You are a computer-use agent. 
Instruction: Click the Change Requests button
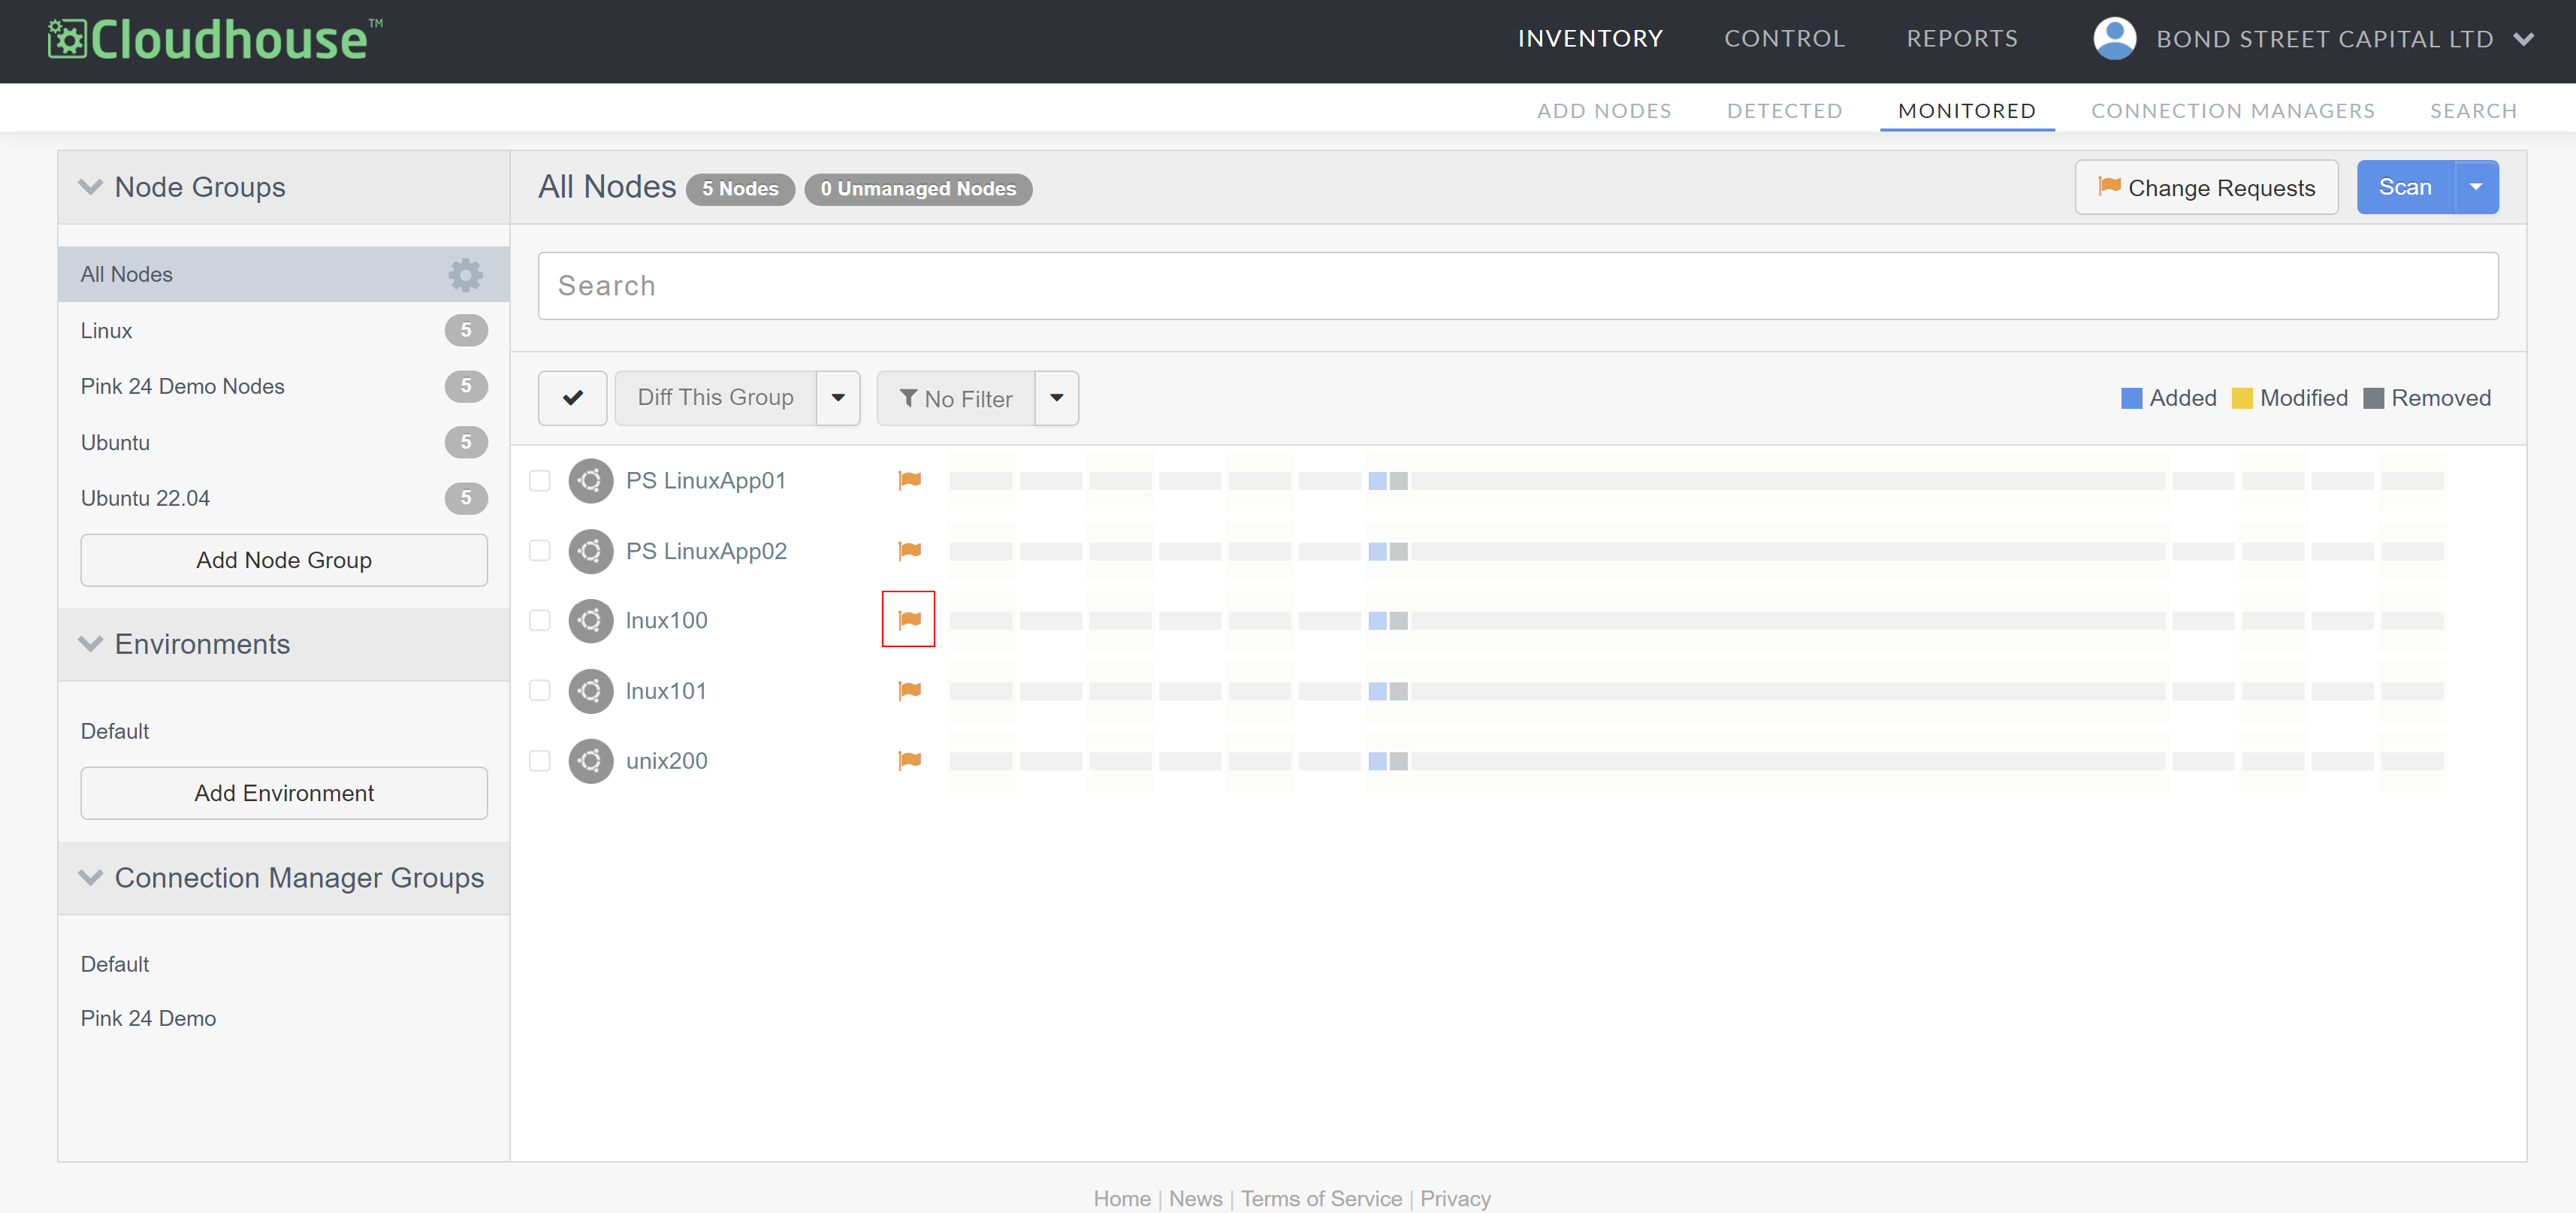tap(2206, 187)
